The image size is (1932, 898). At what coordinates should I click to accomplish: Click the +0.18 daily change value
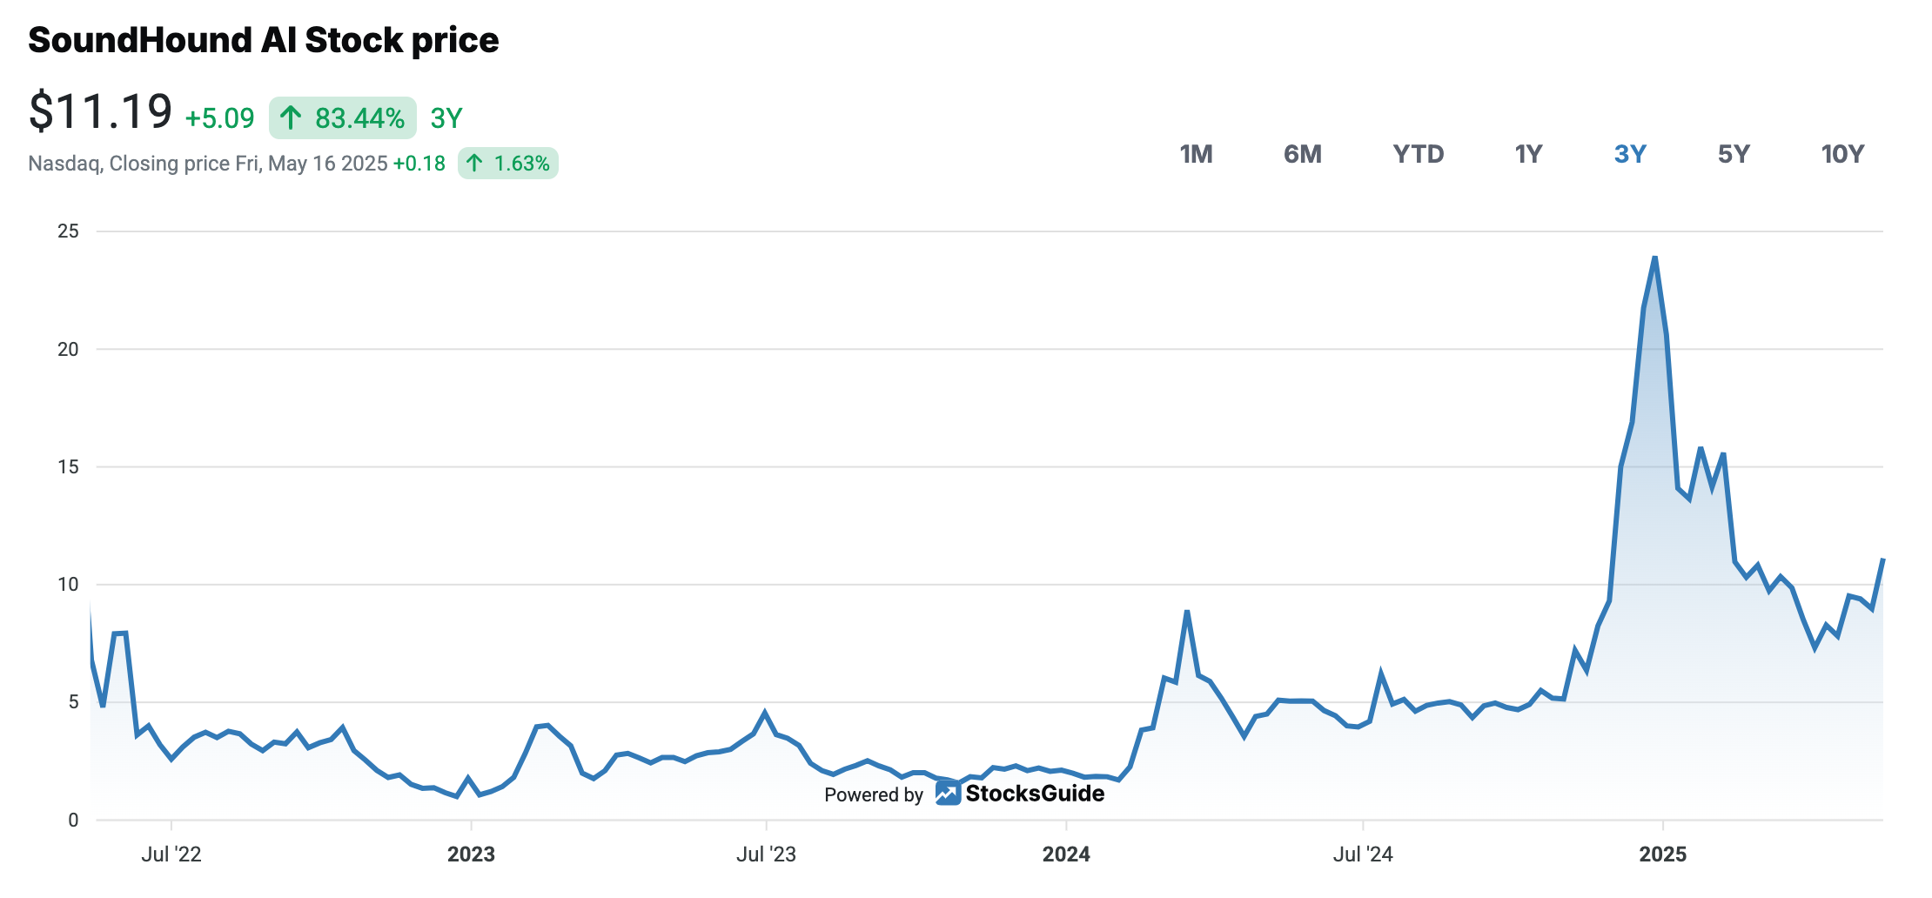pyautogui.click(x=419, y=164)
